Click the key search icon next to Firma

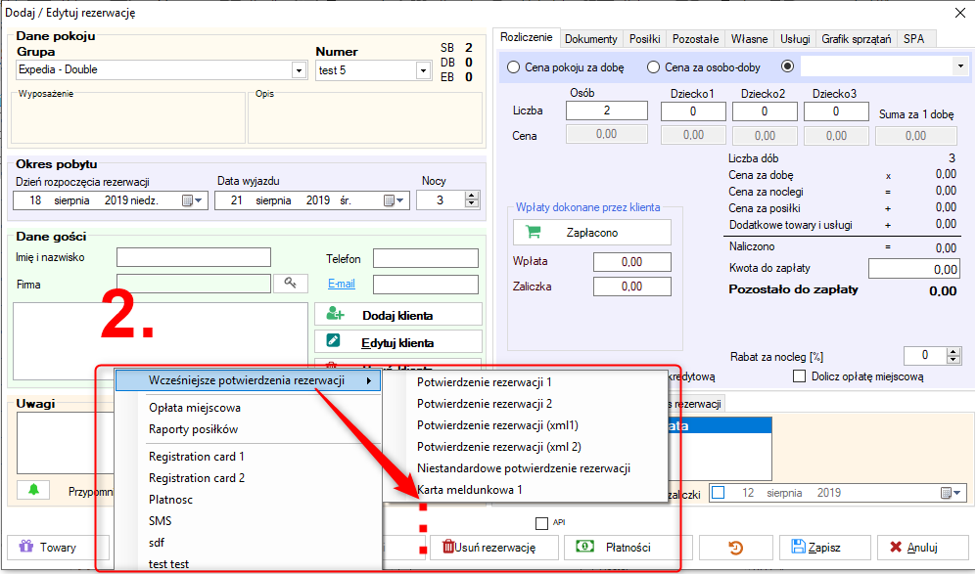[291, 284]
